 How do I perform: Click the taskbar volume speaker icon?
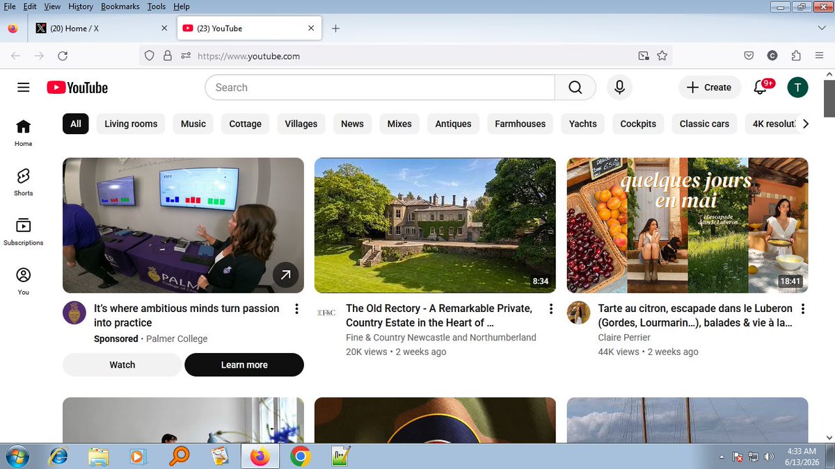tap(770, 456)
